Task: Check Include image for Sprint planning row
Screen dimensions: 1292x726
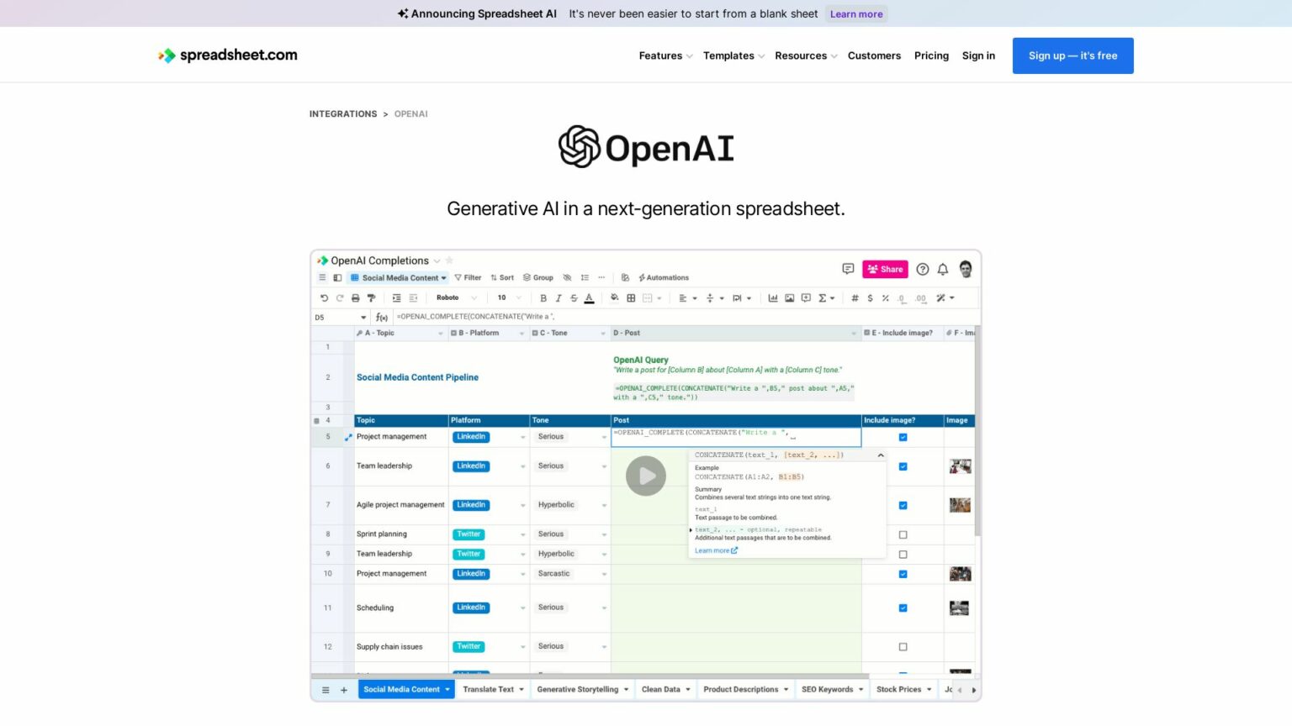Action: pyautogui.click(x=903, y=534)
